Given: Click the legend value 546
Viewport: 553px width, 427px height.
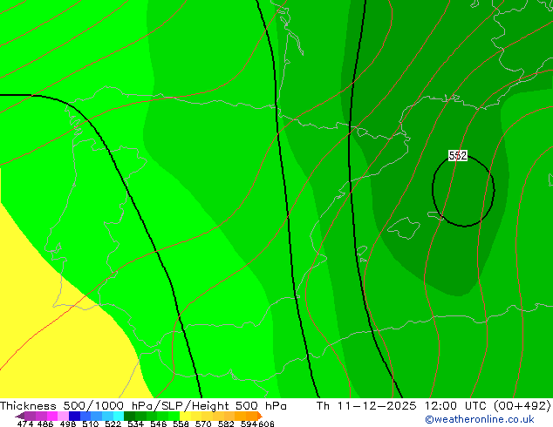Looking at the screenshot, I should (x=159, y=424).
